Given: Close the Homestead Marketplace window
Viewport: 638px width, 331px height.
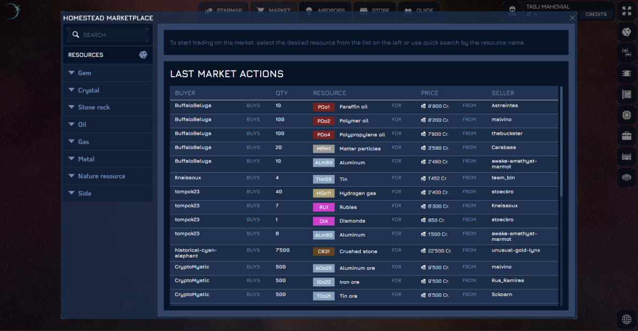Looking at the screenshot, I should 572,18.
